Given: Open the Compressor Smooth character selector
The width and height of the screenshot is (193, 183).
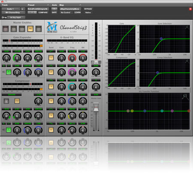Looking at the screenshot, I should (12, 94).
